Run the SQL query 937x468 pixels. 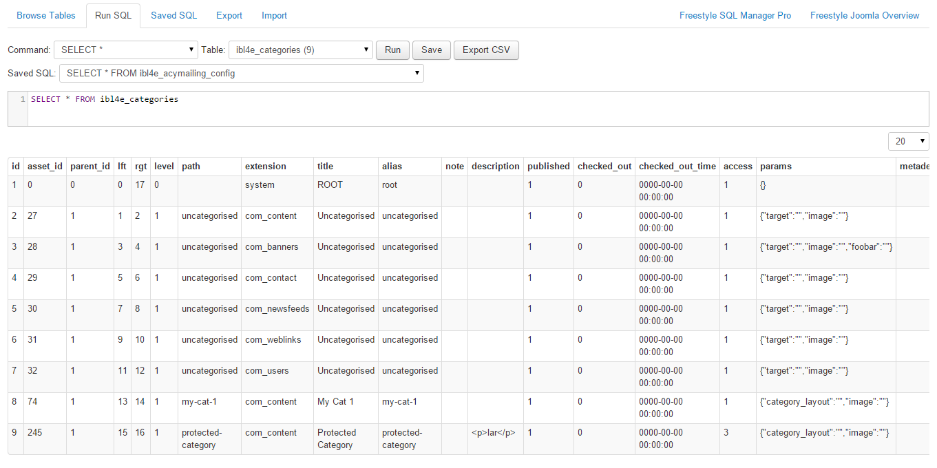point(392,50)
